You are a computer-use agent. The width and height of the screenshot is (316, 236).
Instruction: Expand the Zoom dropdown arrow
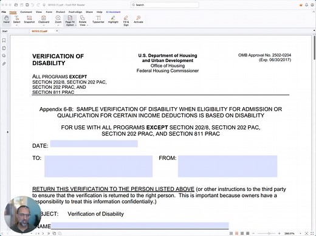[58, 25]
